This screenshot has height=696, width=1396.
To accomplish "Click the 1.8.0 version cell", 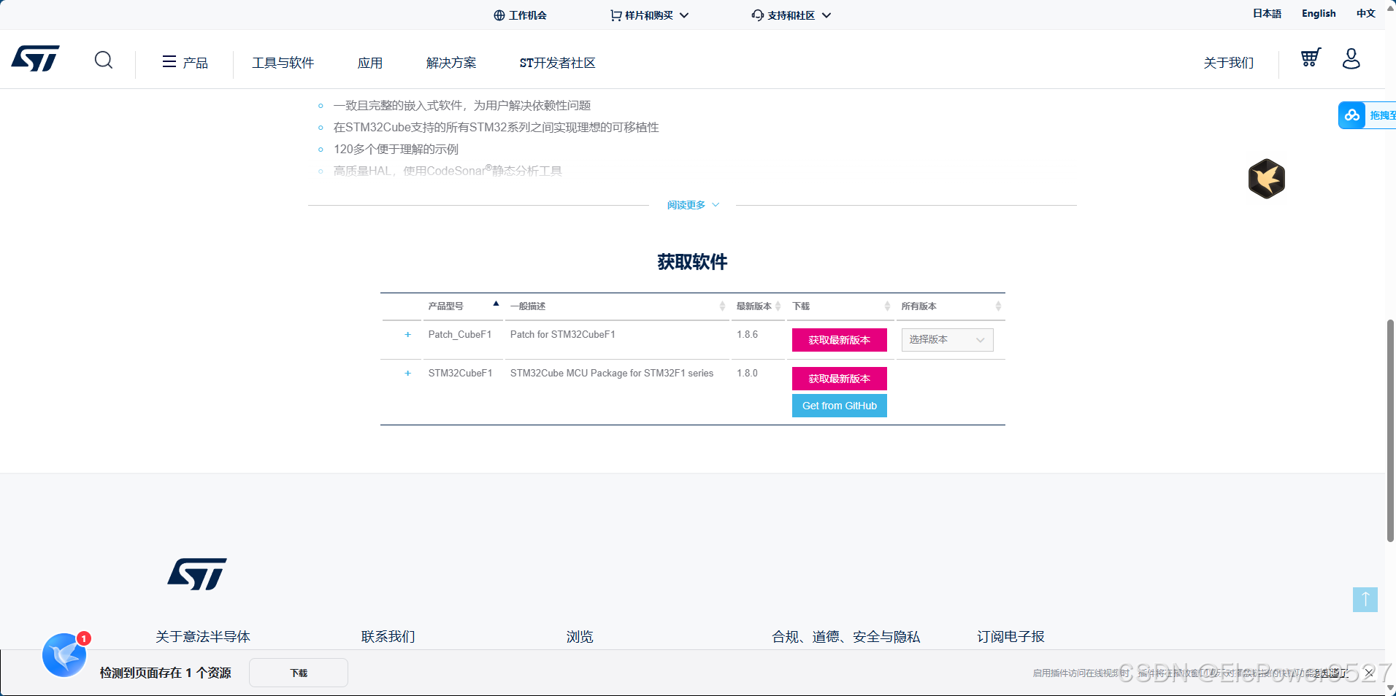I will pos(747,374).
